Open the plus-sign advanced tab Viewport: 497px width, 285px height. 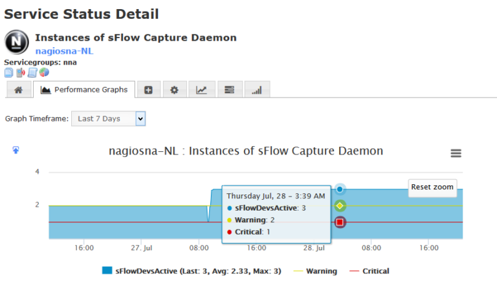(x=148, y=90)
